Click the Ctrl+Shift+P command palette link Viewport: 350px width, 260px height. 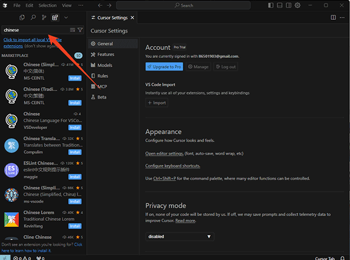tap(164, 178)
